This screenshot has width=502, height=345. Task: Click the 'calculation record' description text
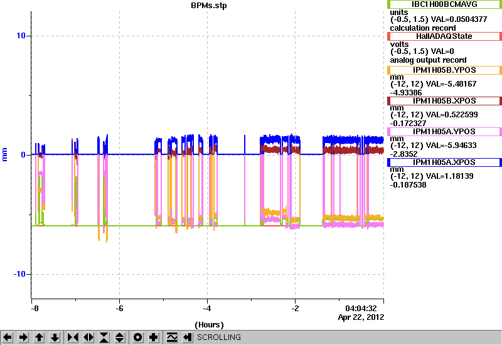(x=422, y=28)
